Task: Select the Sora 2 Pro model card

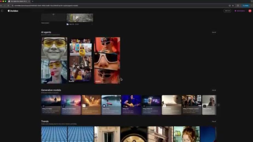Action: point(111,105)
